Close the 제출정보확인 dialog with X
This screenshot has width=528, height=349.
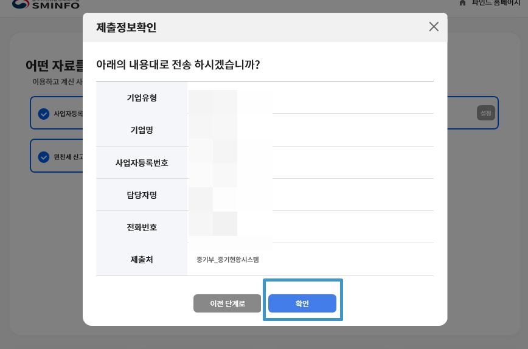[434, 27]
